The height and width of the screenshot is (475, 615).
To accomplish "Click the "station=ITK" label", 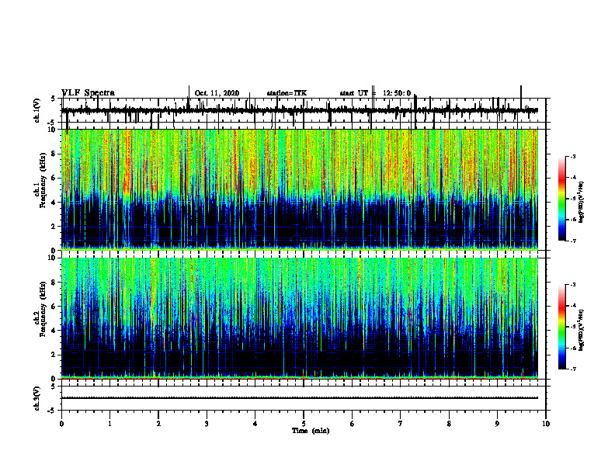I will tap(287, 93).
